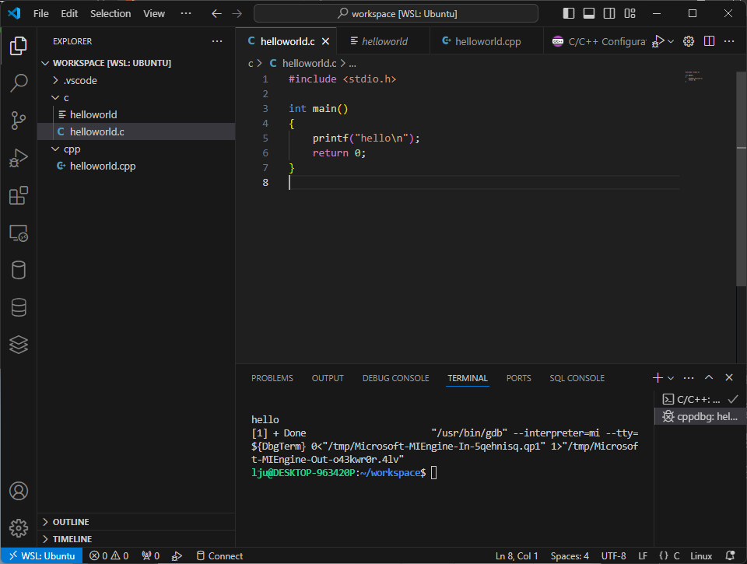The width and height of the screenshot is (747, 564).
Task: Select the cppdbg: hel... terminal entry
Action: click(x=700, y=416)
